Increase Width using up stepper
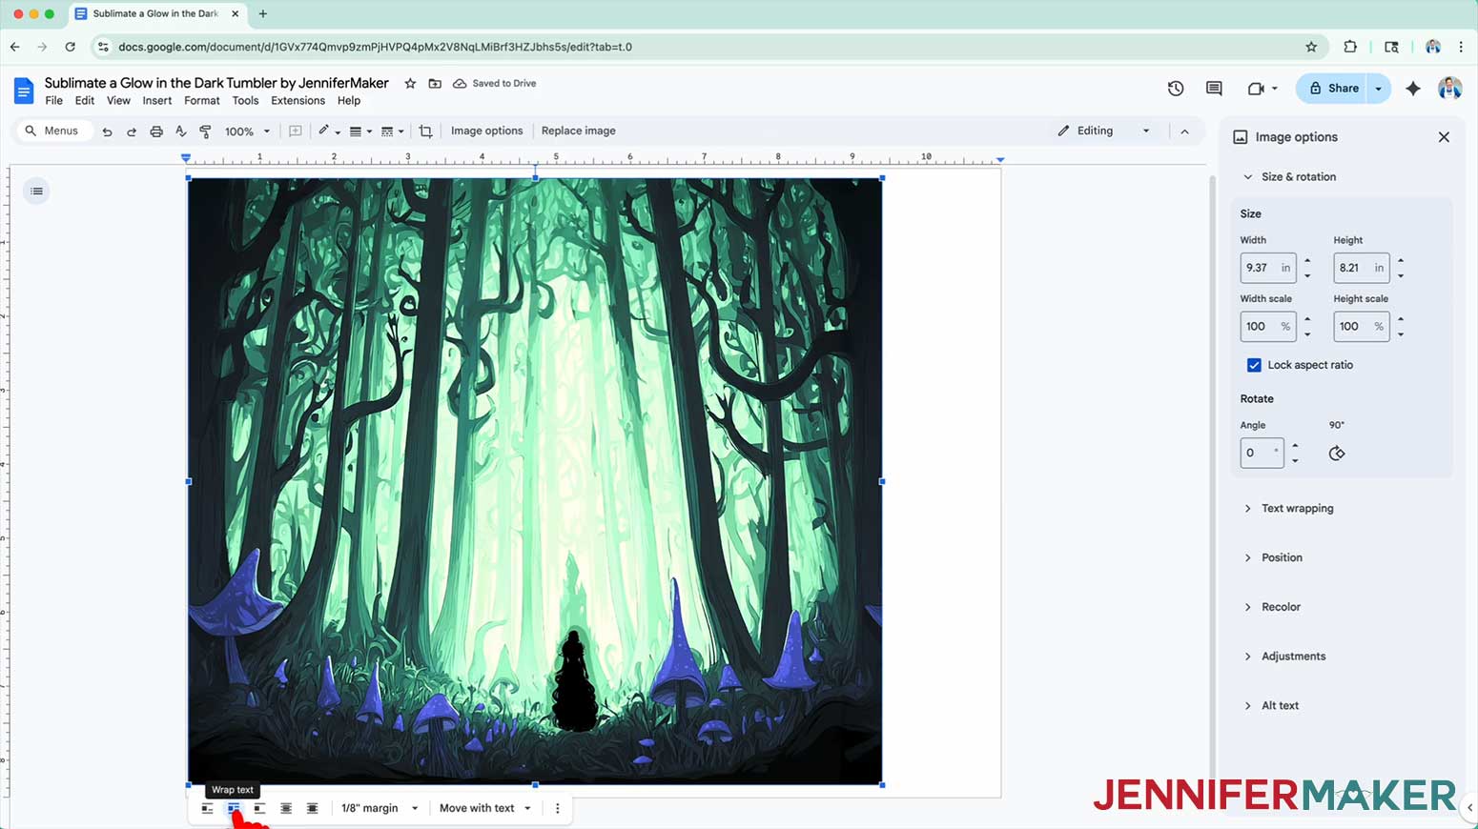Screen dimensions: 1478x829 pyautogui.click(x=1307, y=260)
